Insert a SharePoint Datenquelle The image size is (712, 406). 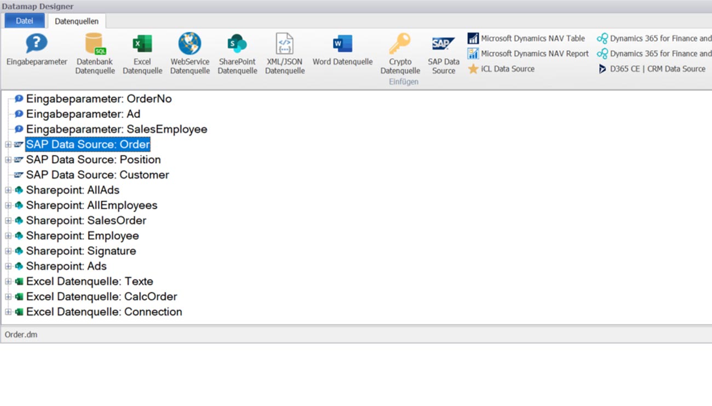[237, 54]
